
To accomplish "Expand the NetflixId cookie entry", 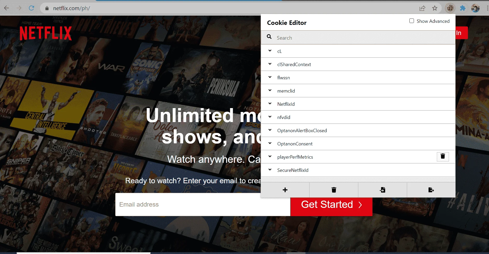I will pos(358,104).
